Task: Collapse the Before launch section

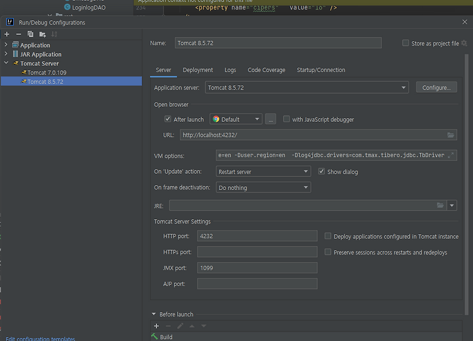Action: pyautogui.click(x=154, y=314)
